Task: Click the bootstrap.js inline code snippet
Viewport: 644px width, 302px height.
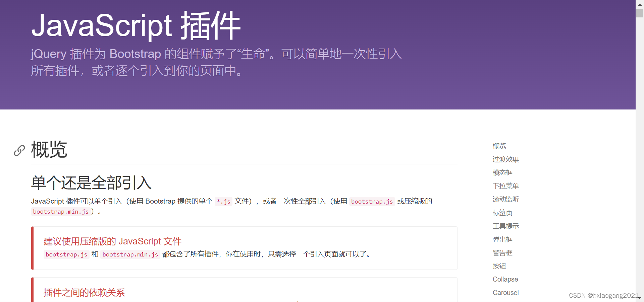Action: coord(372,201)
